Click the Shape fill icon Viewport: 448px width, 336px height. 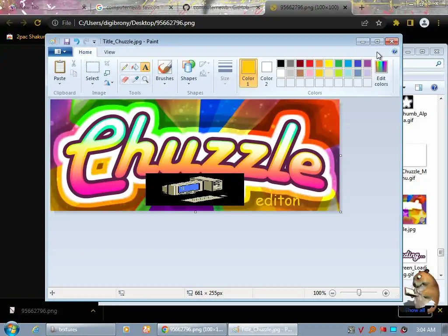(203, 73)
